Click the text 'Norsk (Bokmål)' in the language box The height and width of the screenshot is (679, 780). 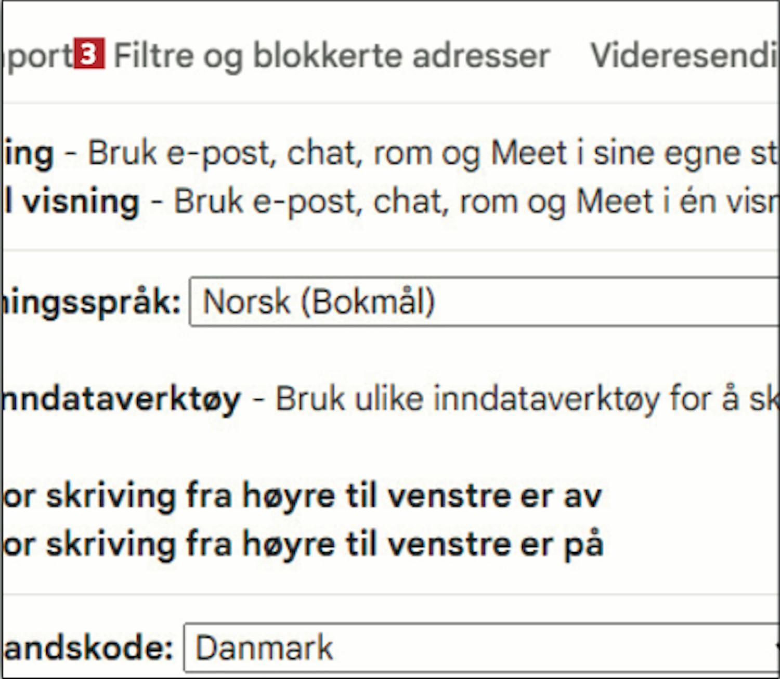pos(319,302)
